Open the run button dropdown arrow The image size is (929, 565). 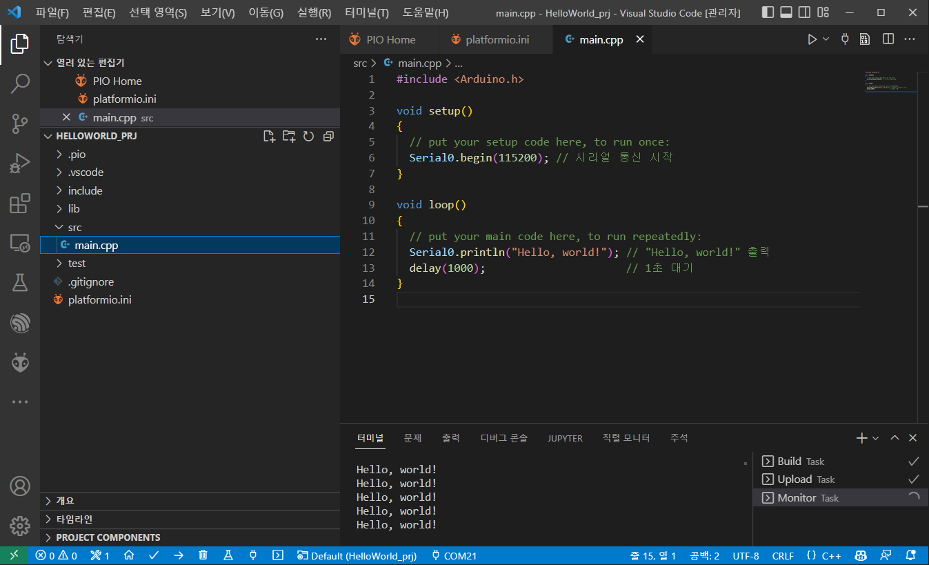pos(826,39)
